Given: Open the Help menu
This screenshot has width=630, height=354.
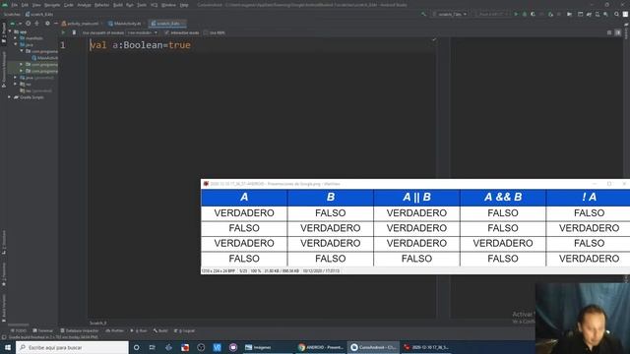Looking at the screenshot, I should click(184, 5).
